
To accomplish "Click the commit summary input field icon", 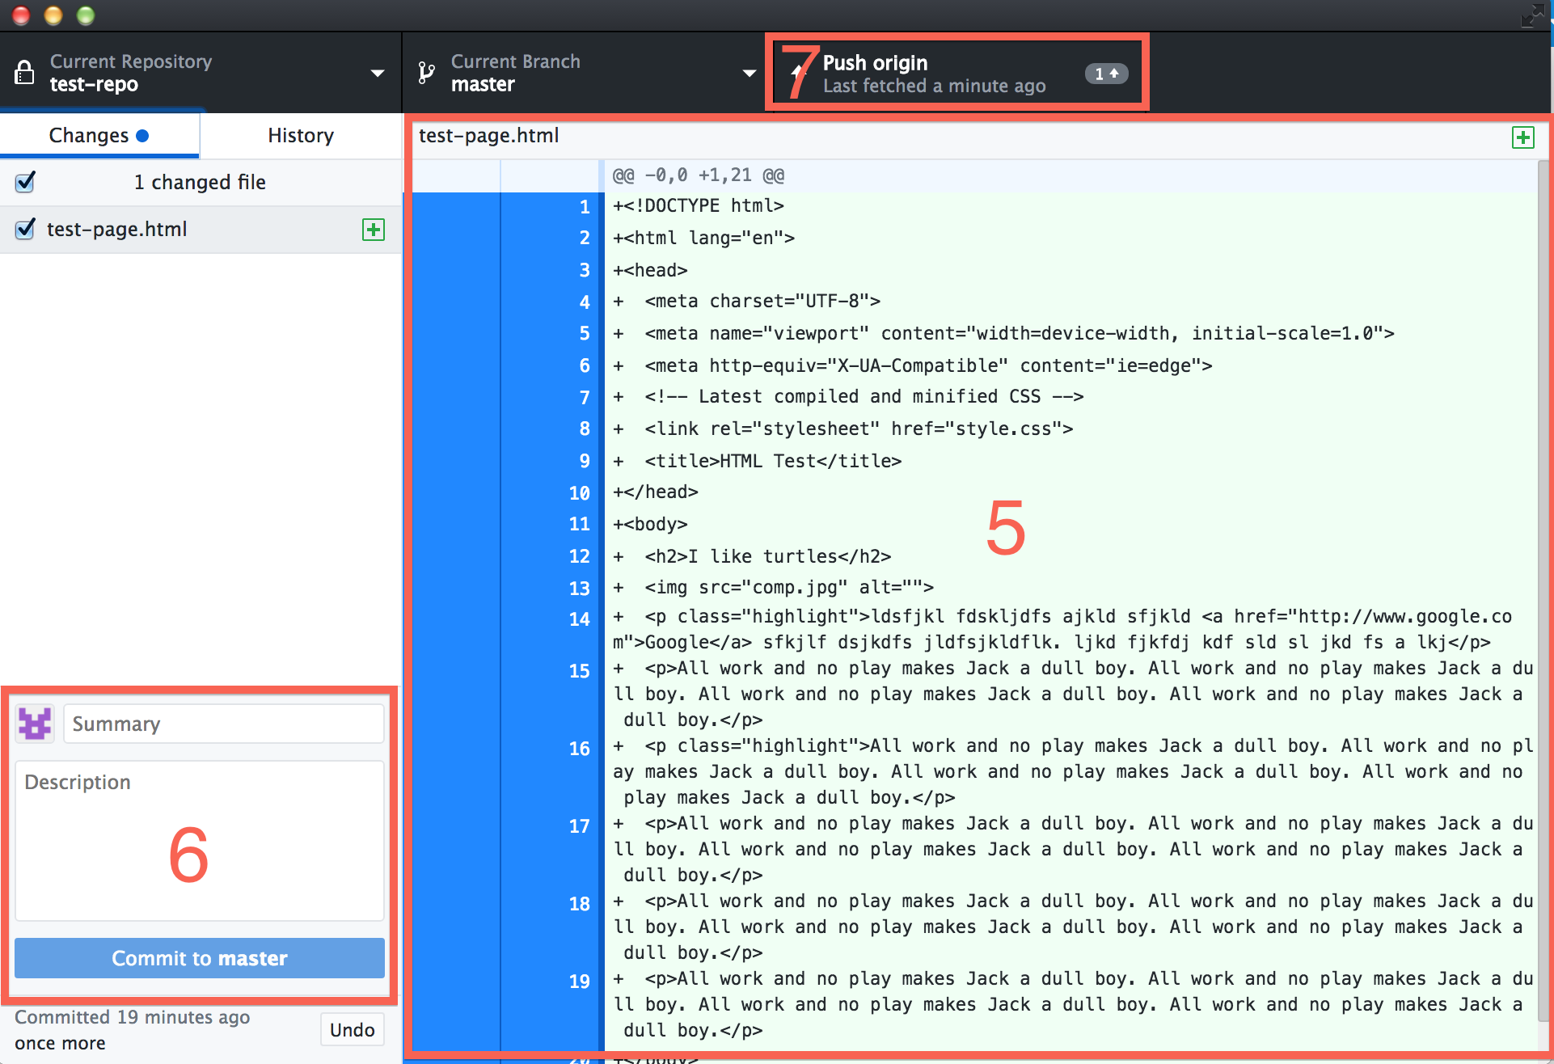I will [x=34, y=725].
